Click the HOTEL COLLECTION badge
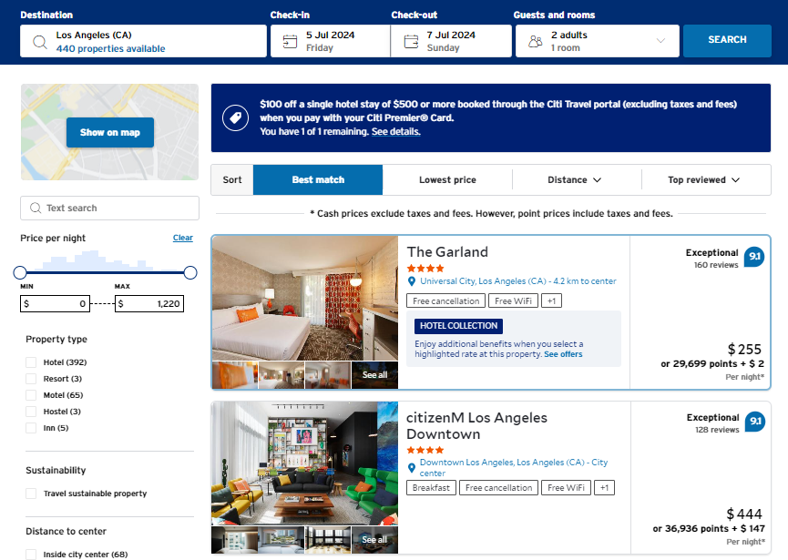This screenshot has width=788, height=560. (458, 326)
